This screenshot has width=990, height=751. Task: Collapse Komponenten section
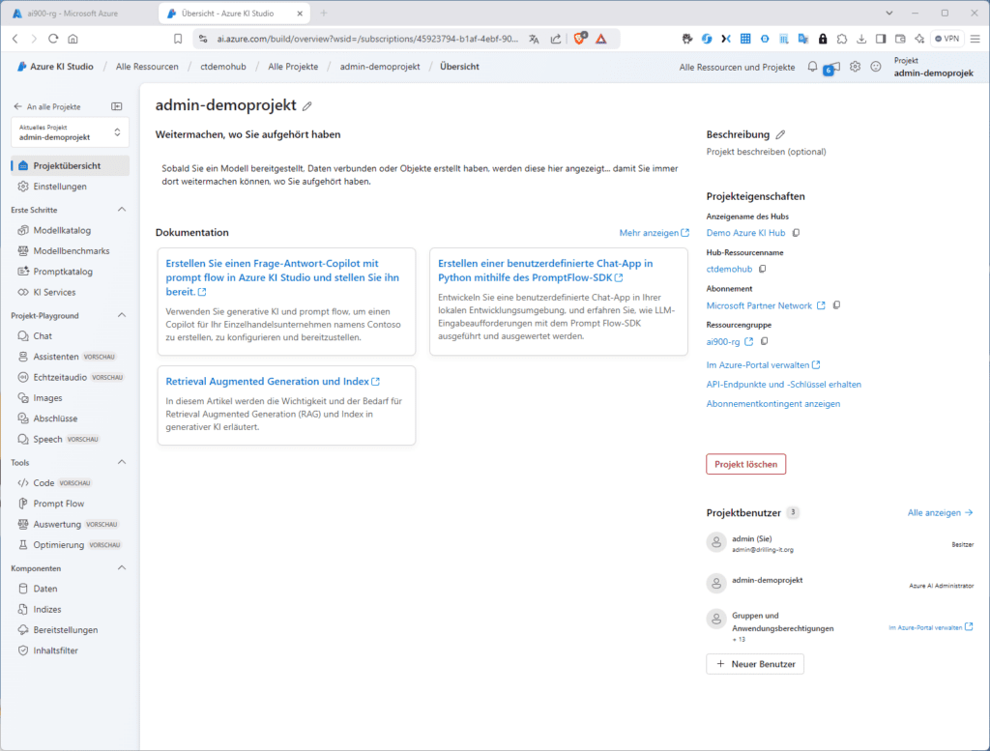(122, 568)
